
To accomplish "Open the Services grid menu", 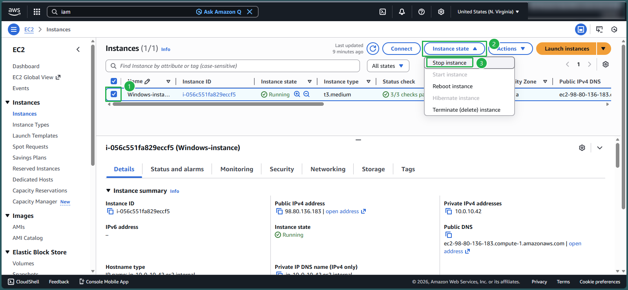I will [37, 12].
